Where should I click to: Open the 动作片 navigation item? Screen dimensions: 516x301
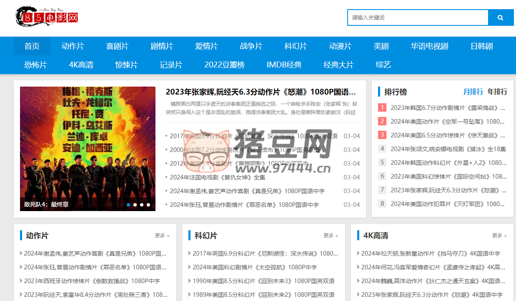[73, 46]
